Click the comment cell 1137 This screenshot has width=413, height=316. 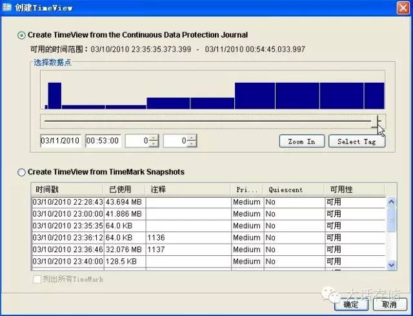point(188,249)
